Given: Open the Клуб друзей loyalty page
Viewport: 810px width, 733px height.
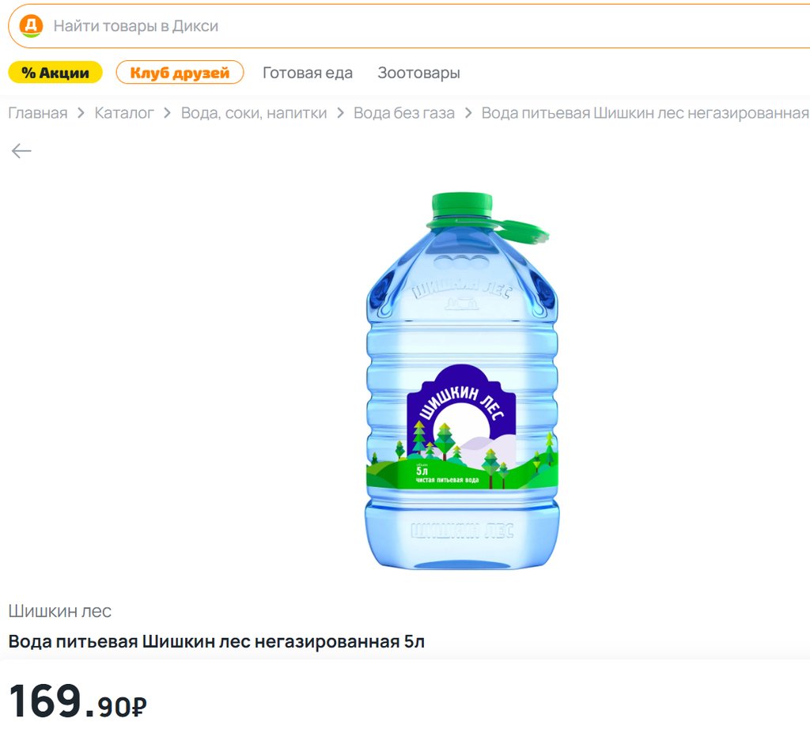Looking at the screenshot, I should [x=180, y=73].
